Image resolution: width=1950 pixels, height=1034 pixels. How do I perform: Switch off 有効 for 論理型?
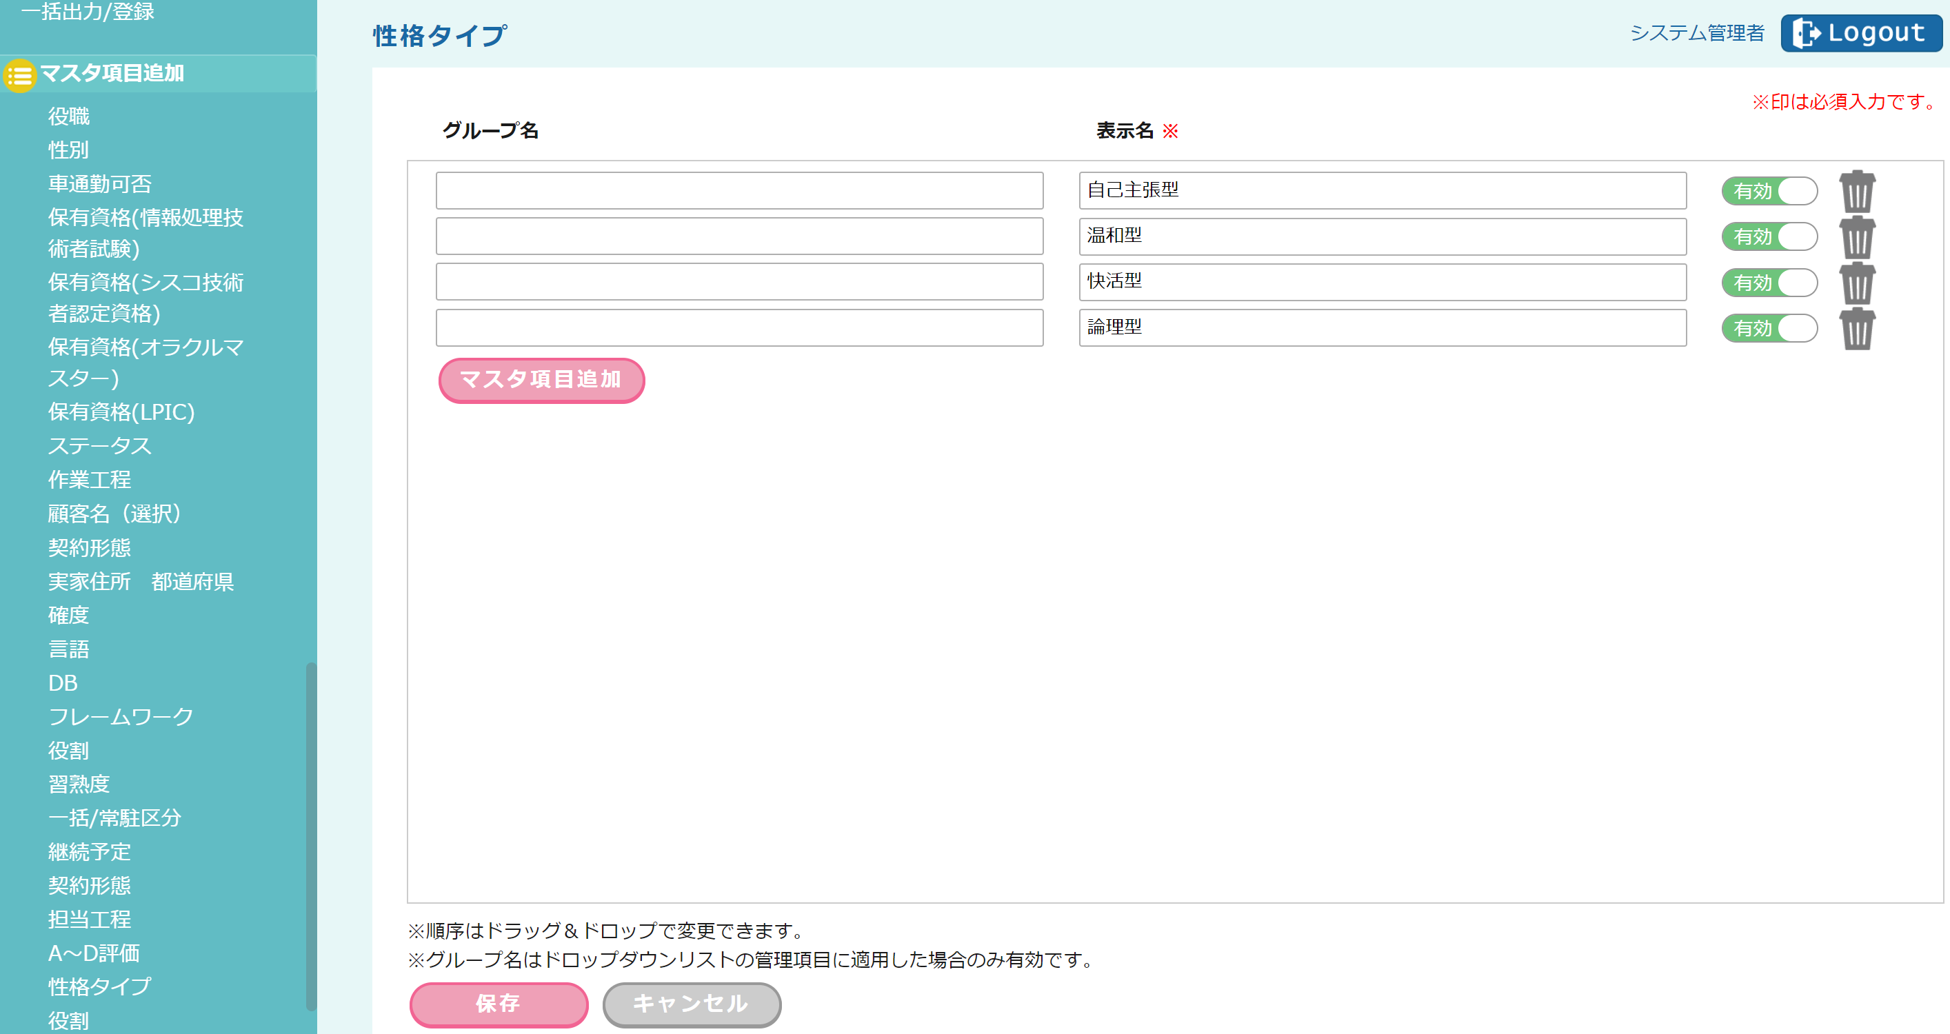1769,329
